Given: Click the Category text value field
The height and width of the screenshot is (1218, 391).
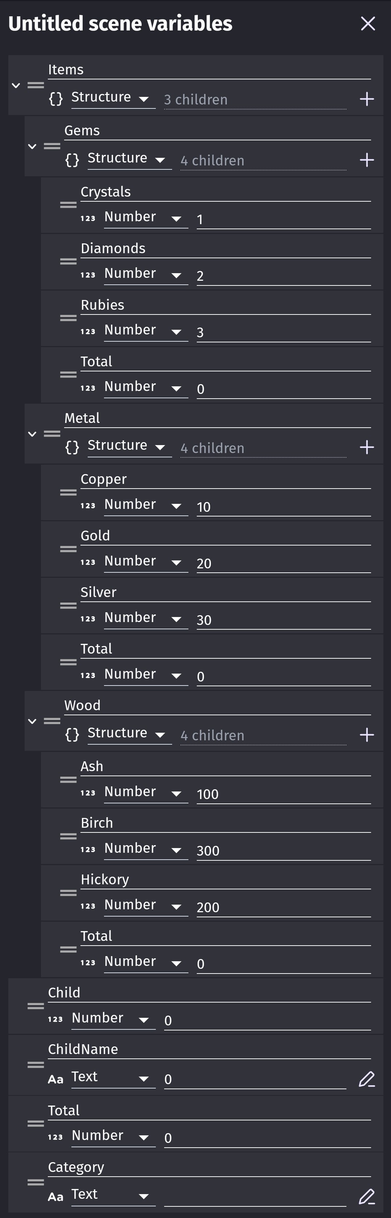Looking at the screenshot, I should (x=255, y=1195).
